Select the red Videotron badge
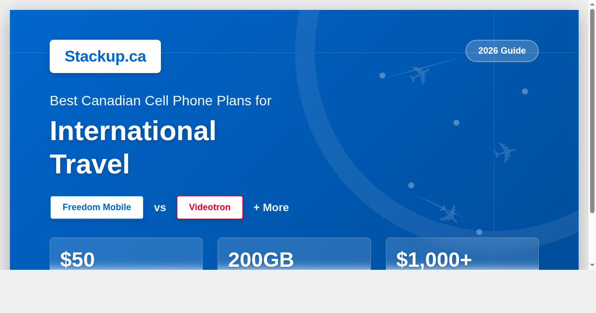Viewport: 596px width, 313px height. (210, 207)
